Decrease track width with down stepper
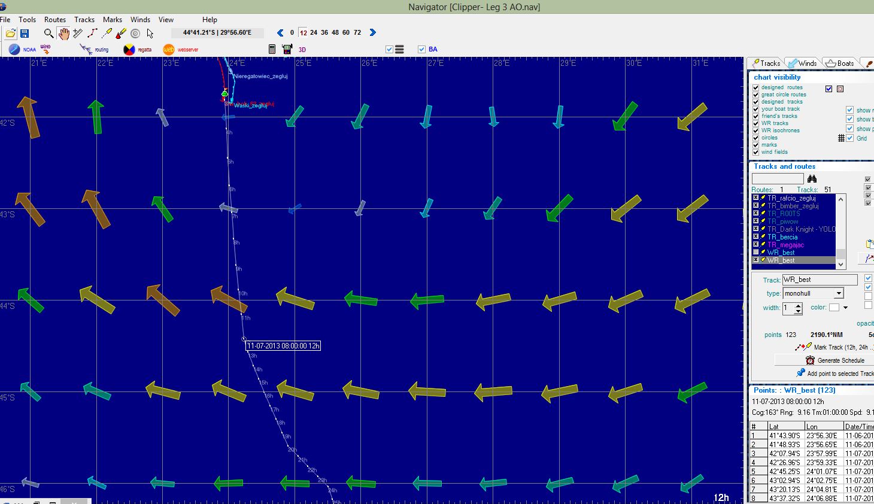The image size is (874, 504). click(x=798, y=311)
